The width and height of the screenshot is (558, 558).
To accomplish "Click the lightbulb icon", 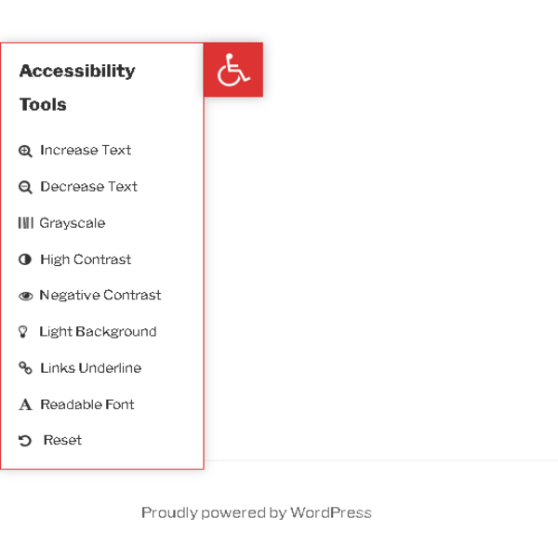I will coord(22,332).
